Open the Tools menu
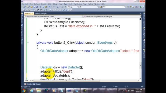The image size is (166, 93). pyautogui.click(x=70, y=4)
